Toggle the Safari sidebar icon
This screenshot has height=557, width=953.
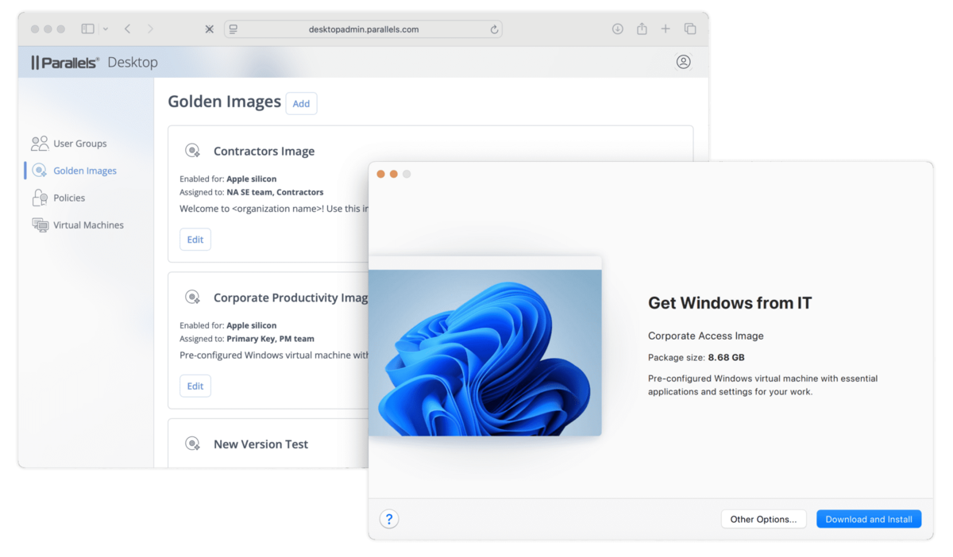tap(88, 29)
